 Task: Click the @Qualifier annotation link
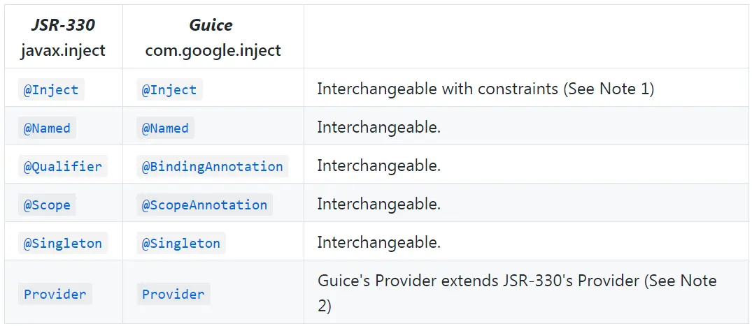point(63,167)
